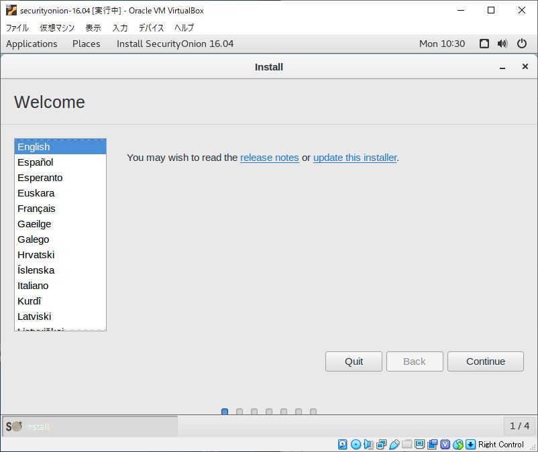Screen dimensions: 538x452
Task: Open the guest power menu icon
Action: [x=521, y=44]
